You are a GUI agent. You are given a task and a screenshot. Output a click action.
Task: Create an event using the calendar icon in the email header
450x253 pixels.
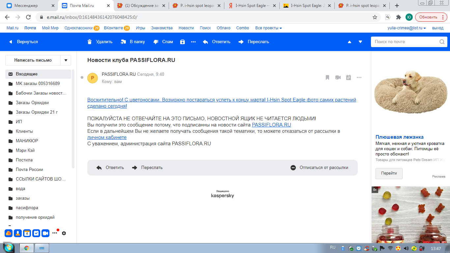[x=349, y=77]
